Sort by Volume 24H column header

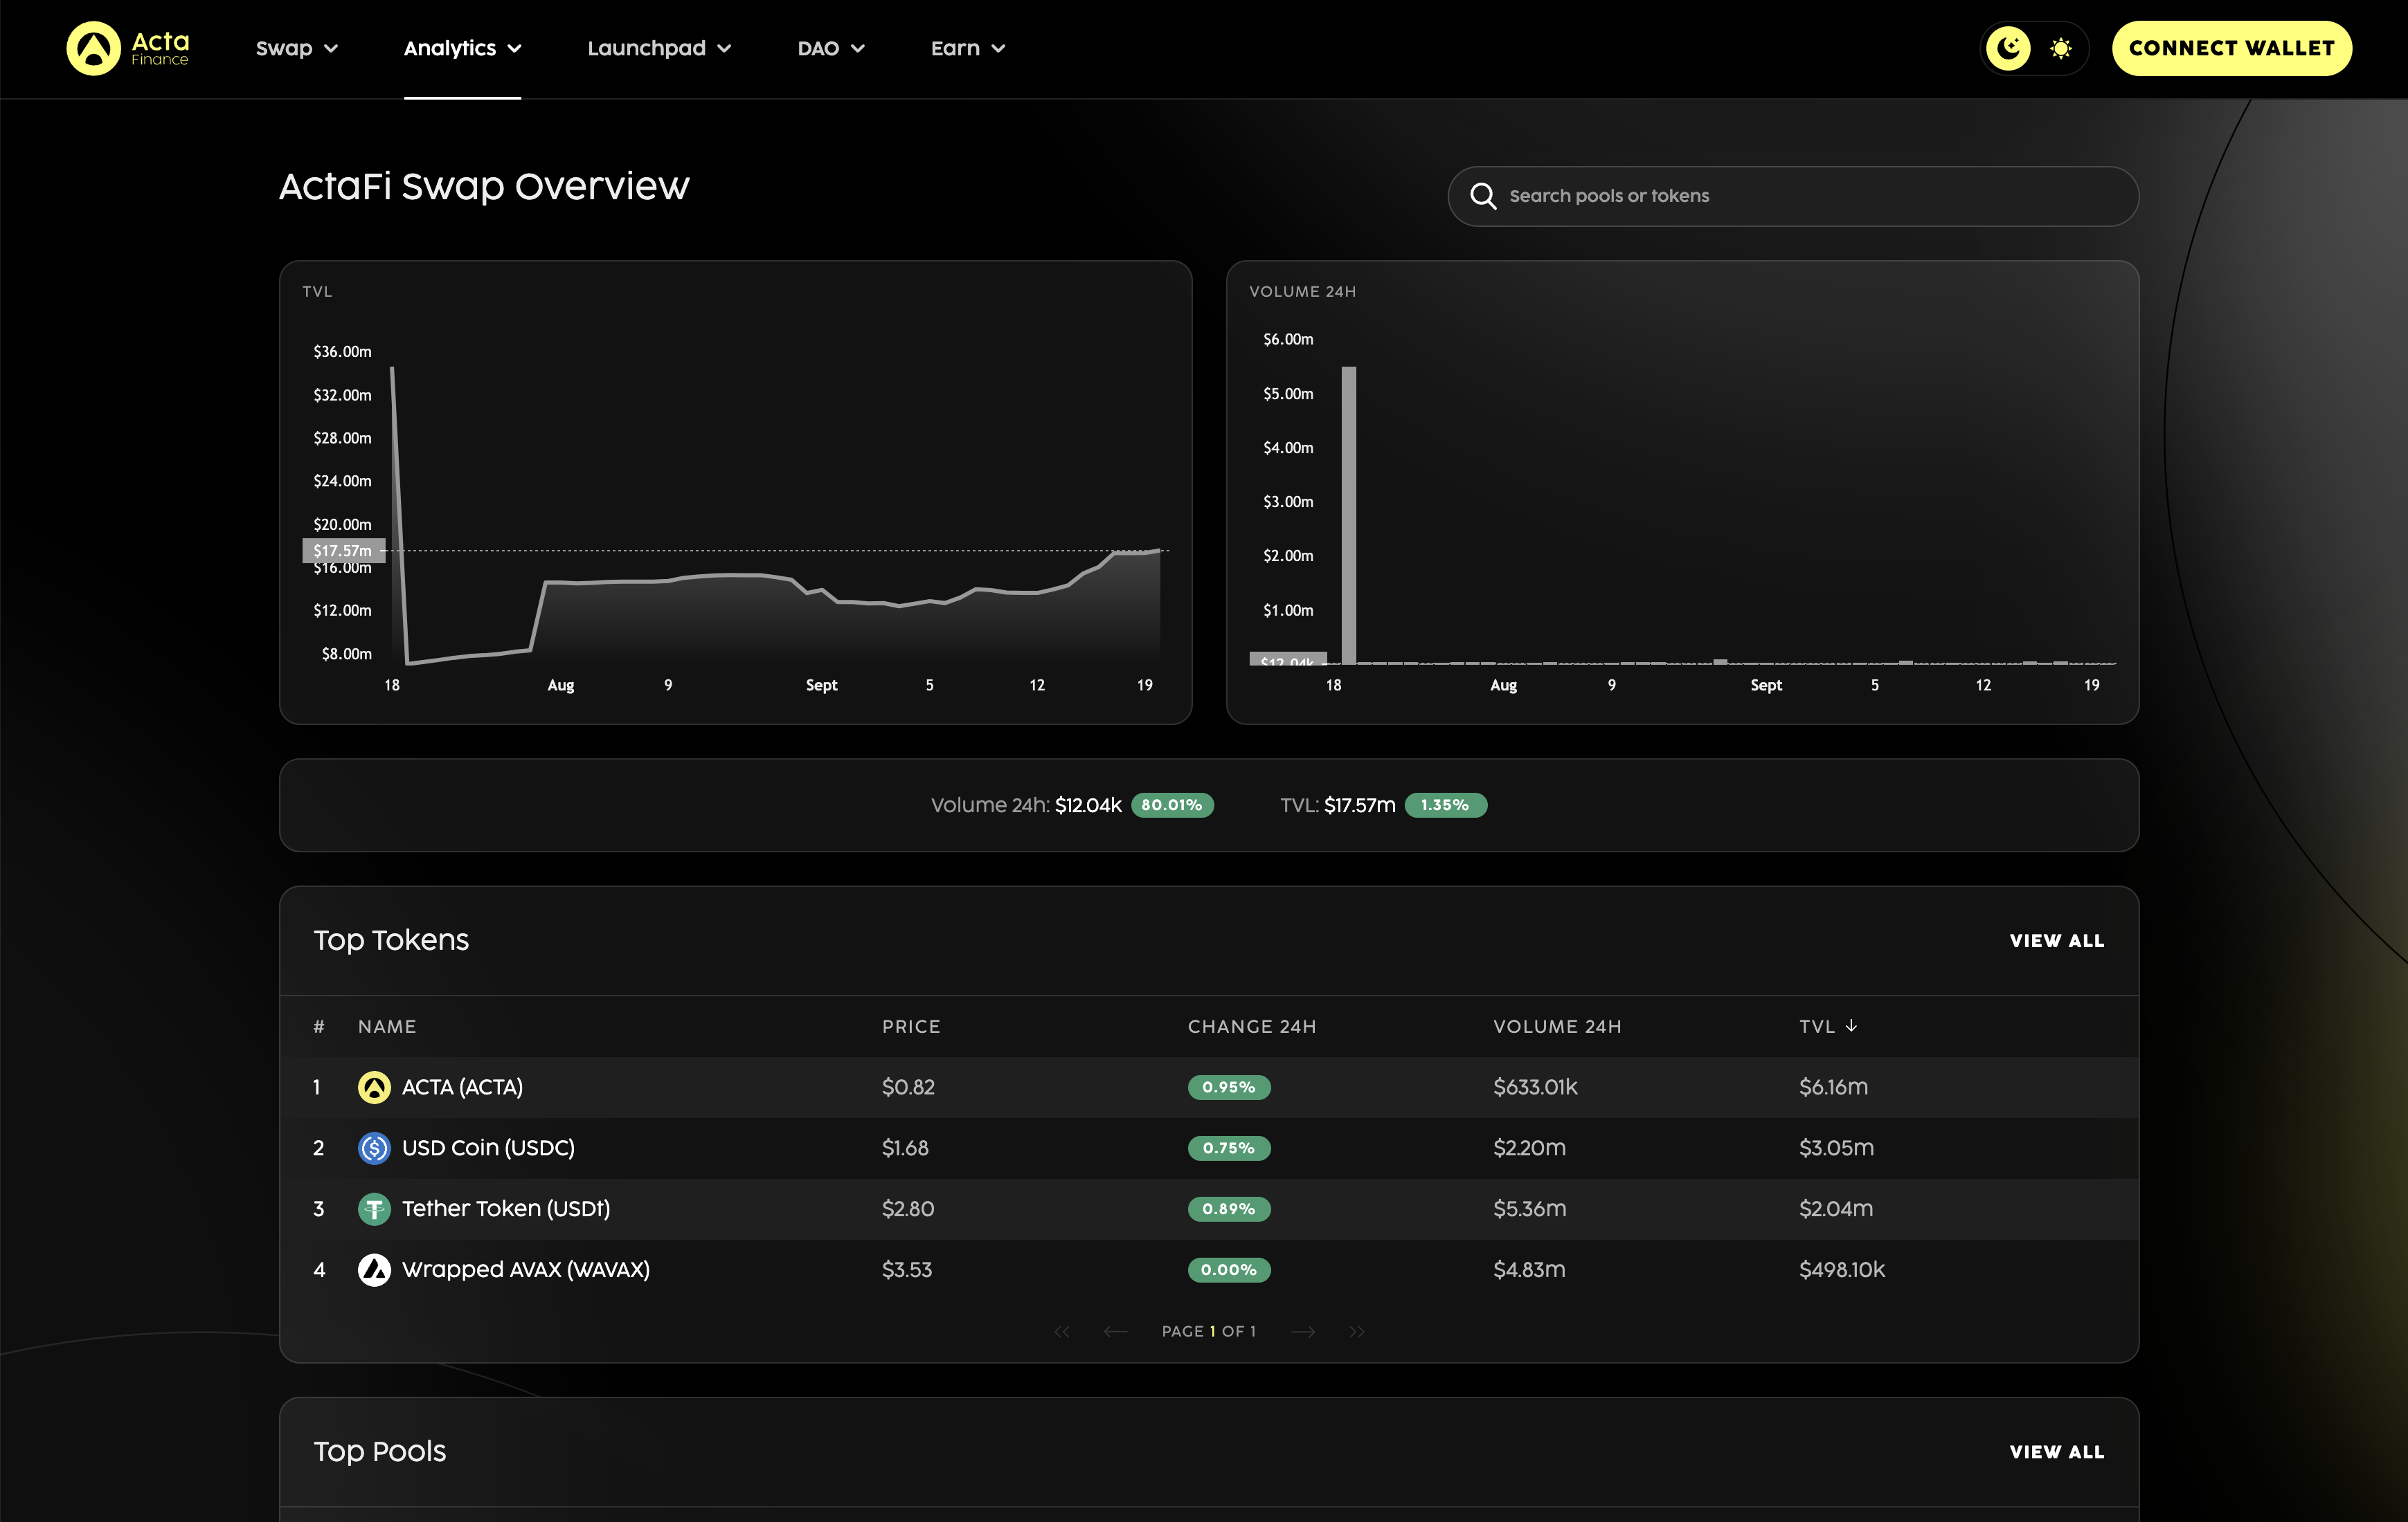click(x=1557, y=1027)
